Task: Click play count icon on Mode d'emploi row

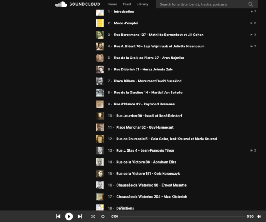Action: (252, 23)
